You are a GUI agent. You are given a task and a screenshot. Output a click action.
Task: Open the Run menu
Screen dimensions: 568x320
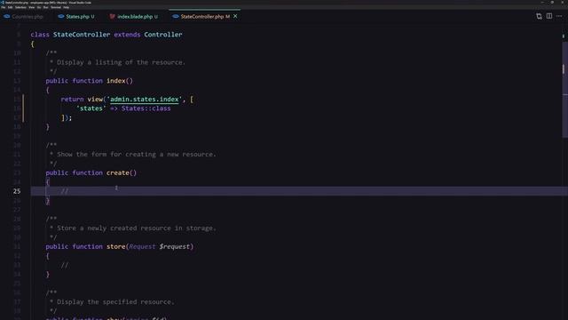tap(45, 7)
